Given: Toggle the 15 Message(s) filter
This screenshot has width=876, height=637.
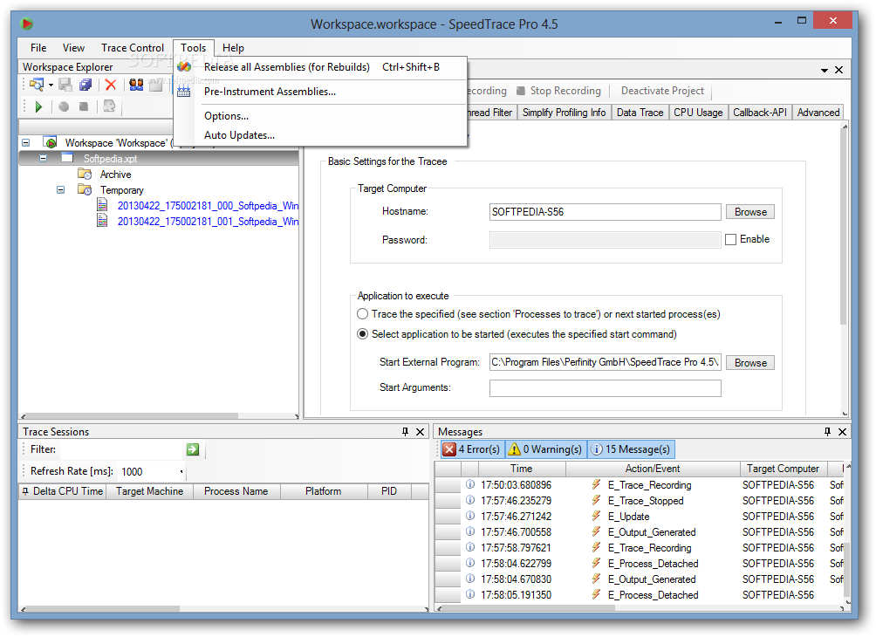Looking at the screenshot, I should coord(631,449).
